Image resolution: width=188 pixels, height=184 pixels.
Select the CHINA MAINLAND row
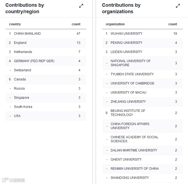click(x=27, y=34)
